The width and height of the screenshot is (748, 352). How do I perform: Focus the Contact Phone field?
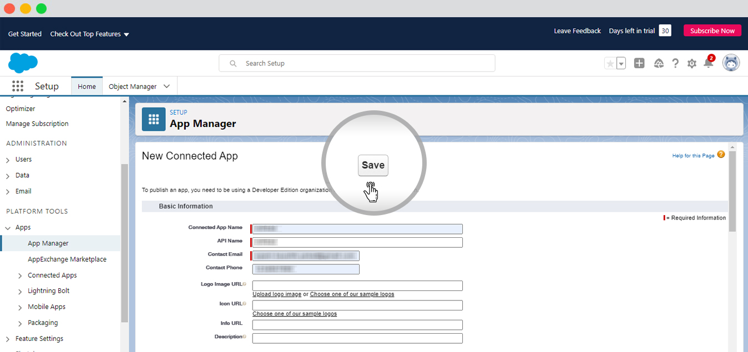coord(306,269)
